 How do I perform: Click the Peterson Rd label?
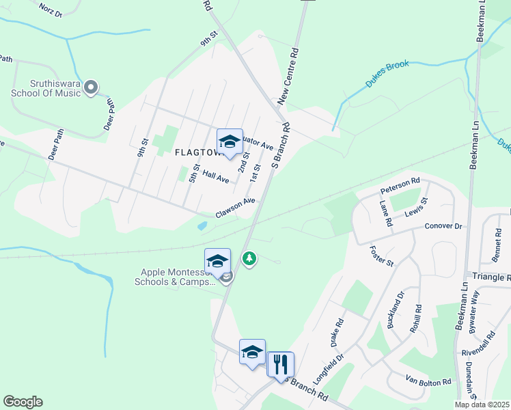point(400,185)
